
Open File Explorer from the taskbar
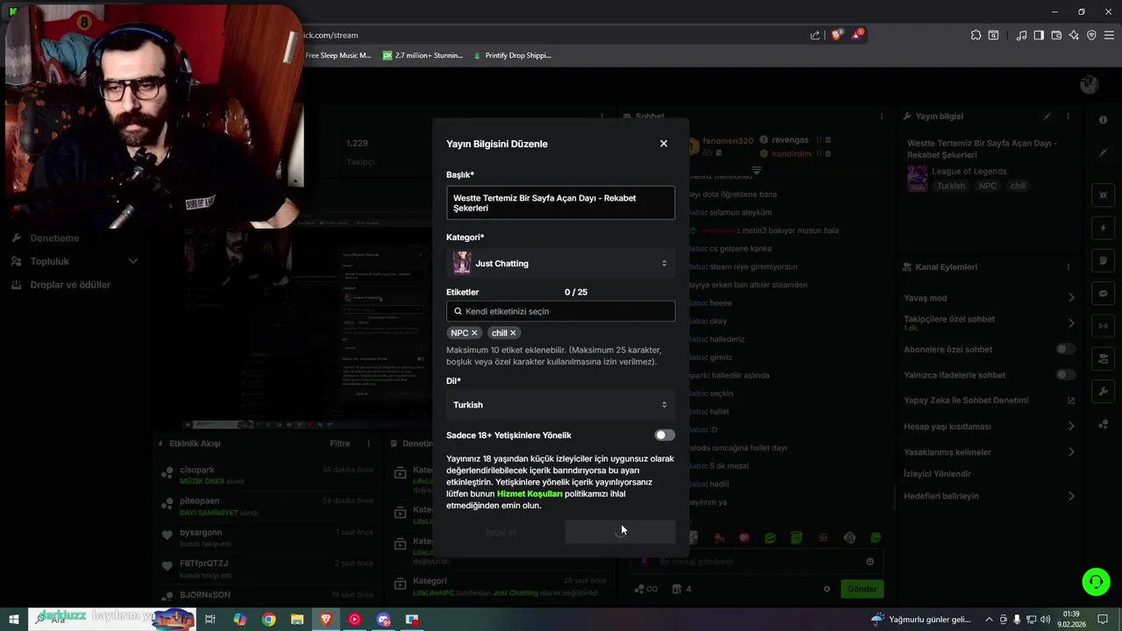click(x=297, y=620)
